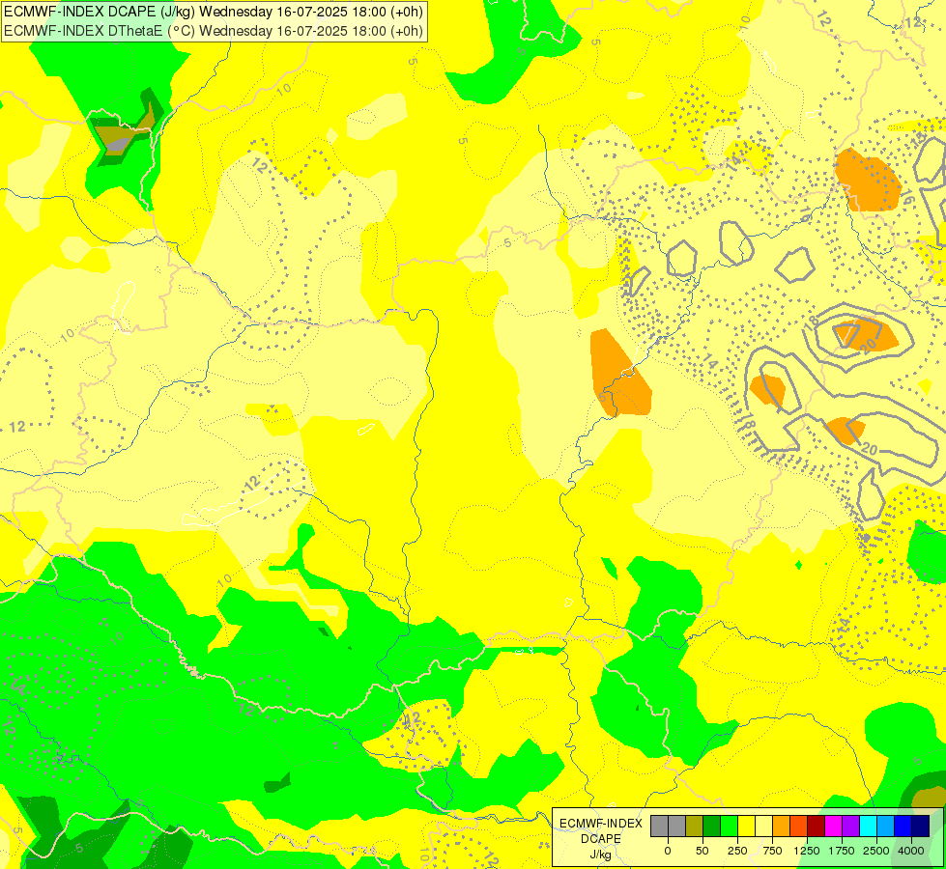Screen dimensions: 946x869
Task: Click the legend tick value 2500
Action: (876, 851)
